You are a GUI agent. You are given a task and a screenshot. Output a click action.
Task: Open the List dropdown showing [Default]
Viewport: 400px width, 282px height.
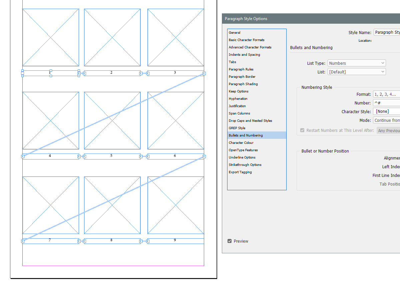pyautogui.click(x=357, y=72)
